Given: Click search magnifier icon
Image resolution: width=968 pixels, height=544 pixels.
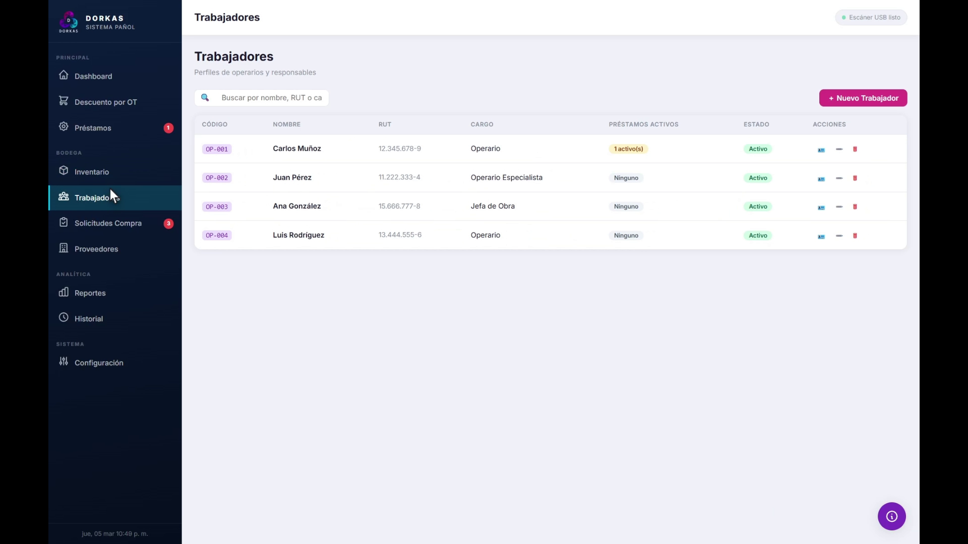Looking at the screenshot, I should click(x=205, y=98).
